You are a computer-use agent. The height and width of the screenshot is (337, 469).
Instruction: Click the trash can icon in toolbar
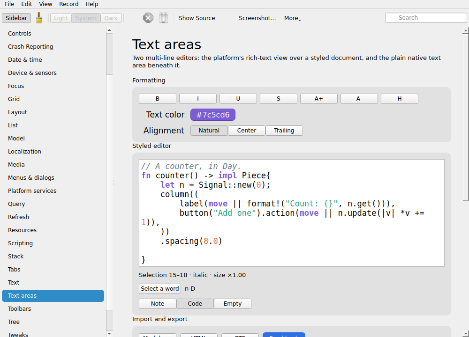click(x=164, y=18)
